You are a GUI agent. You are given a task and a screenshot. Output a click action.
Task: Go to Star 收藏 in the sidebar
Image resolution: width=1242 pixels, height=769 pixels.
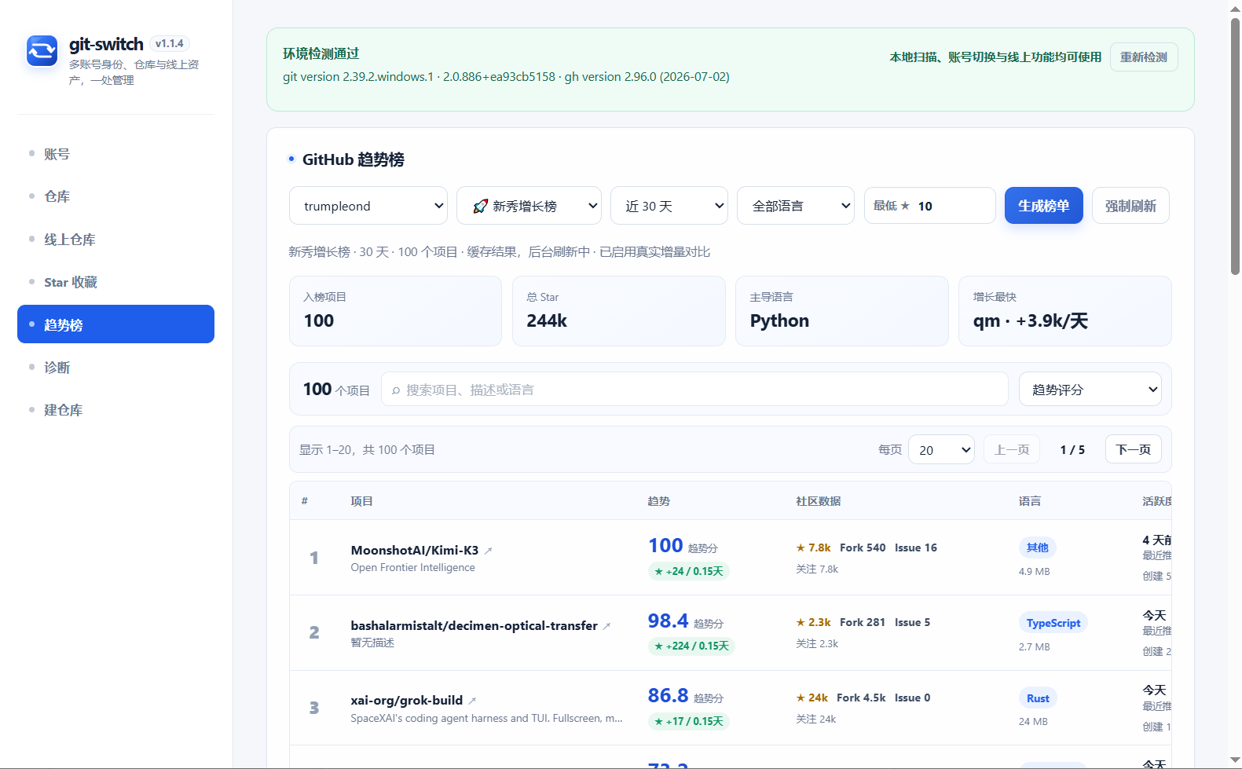(x=115, y=282)
